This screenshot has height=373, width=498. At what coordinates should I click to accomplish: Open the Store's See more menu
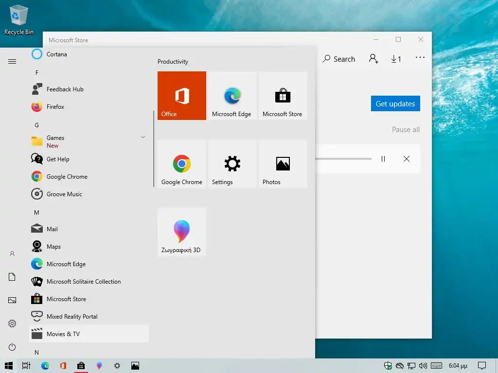click(420, 57)
